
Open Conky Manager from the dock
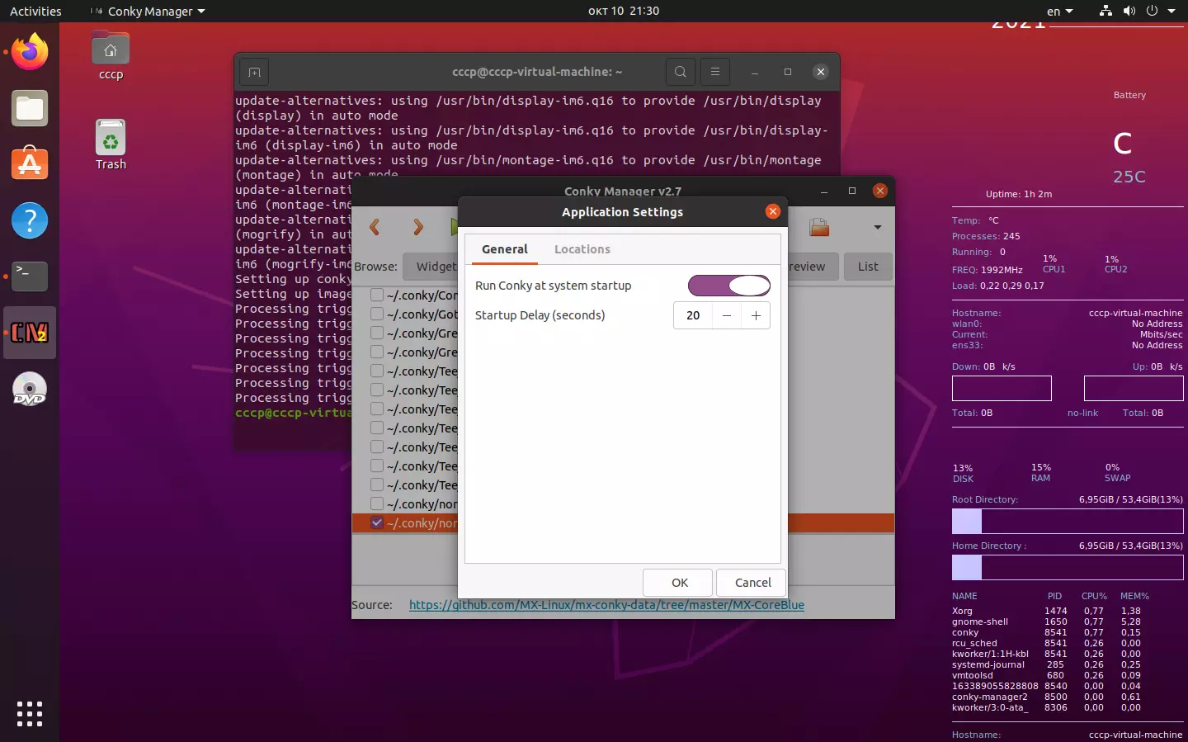click(30, 333)
